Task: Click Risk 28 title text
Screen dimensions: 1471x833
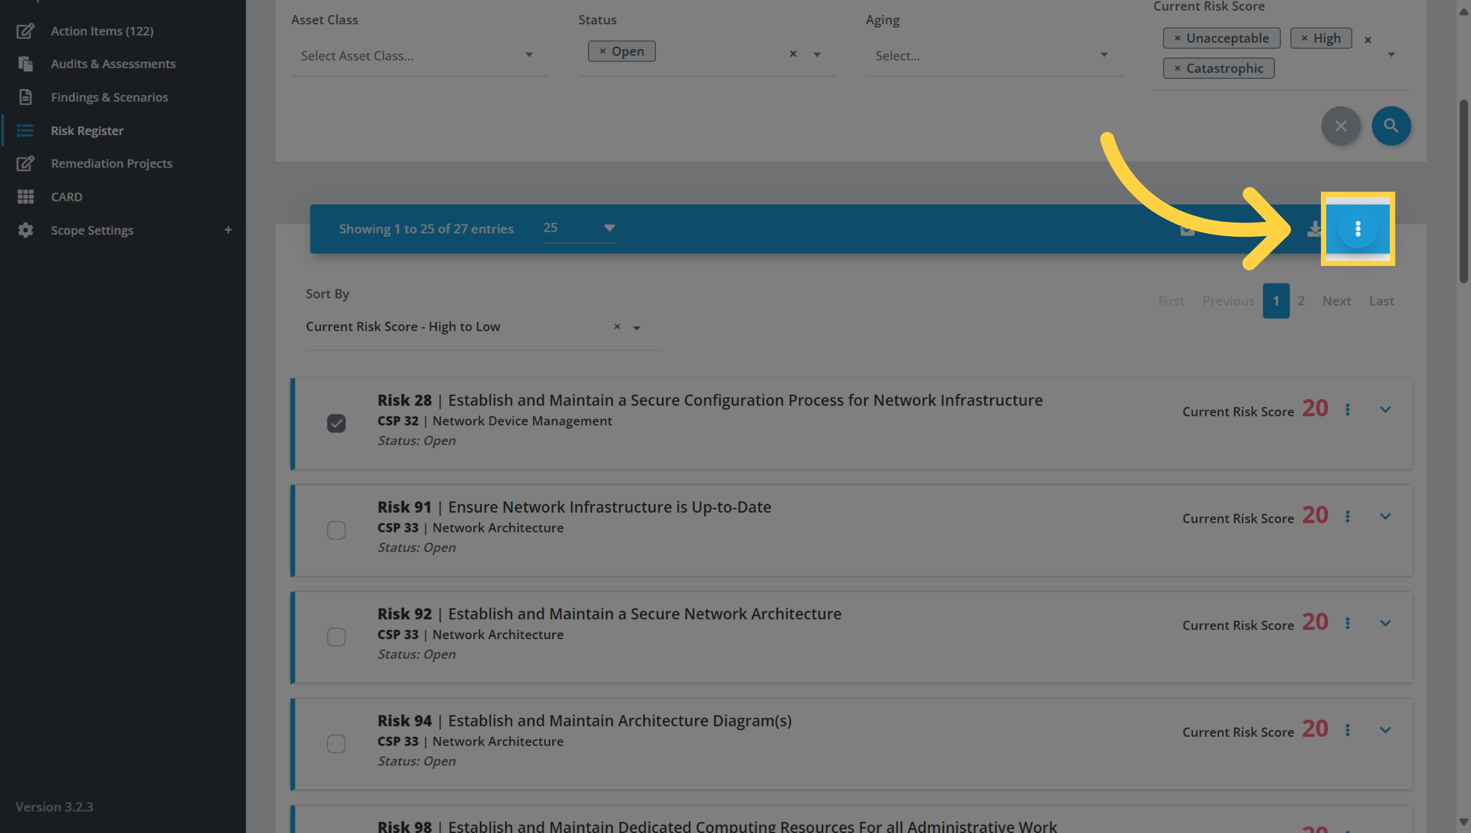Action: tap(710, 400)
